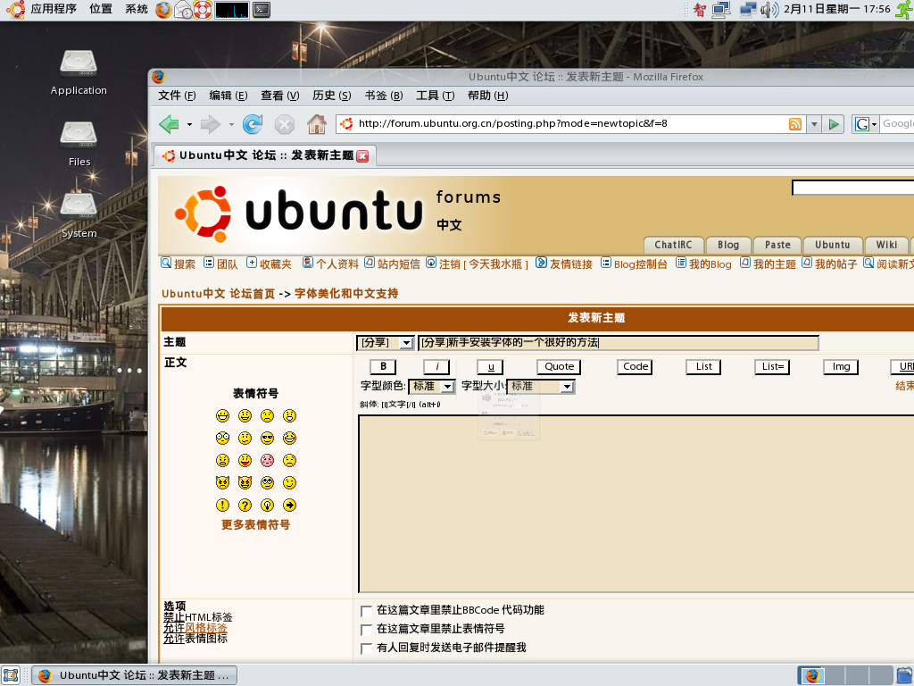
Task: Open the volume speaker applet
Action: 769,9
